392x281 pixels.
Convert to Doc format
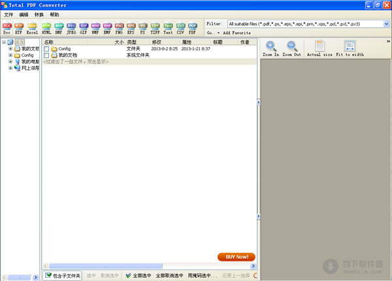pos(7,28)
